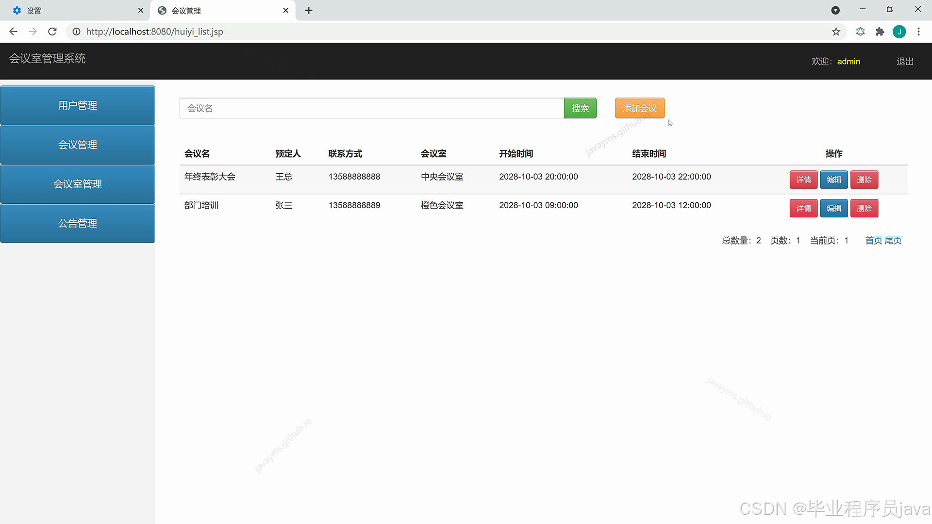Go to 首页 pagination link

point(873,240)
